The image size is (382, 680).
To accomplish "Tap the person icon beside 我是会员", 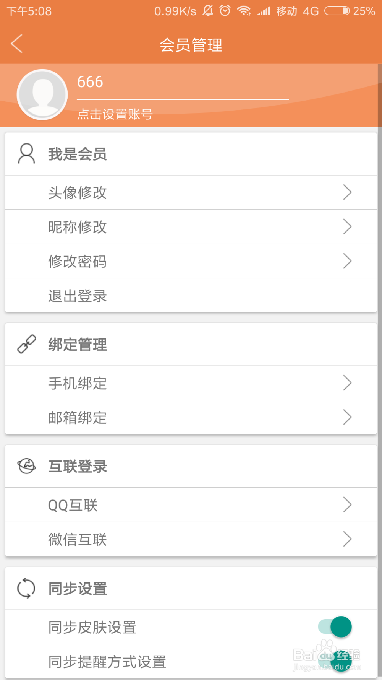I will tap(26, 154).
